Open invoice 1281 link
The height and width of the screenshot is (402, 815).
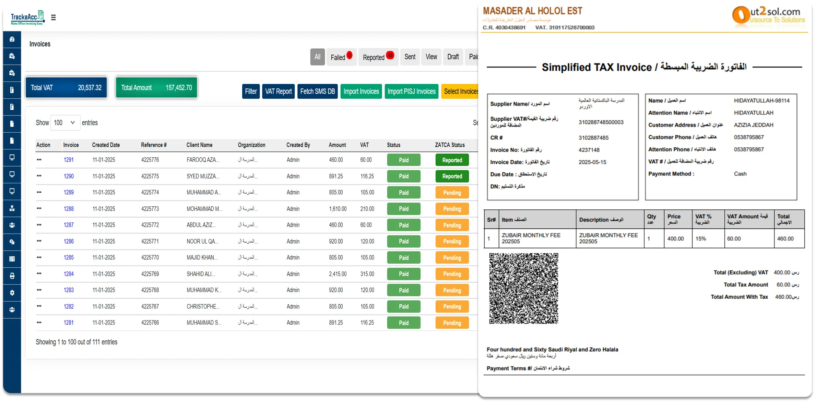coord(69,322)
